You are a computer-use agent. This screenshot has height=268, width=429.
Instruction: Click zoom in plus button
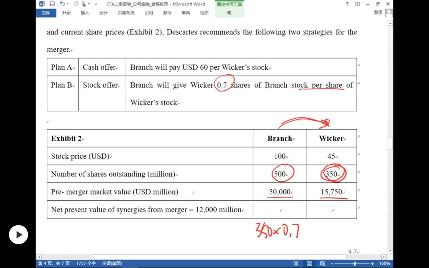(x=372, y=264)
